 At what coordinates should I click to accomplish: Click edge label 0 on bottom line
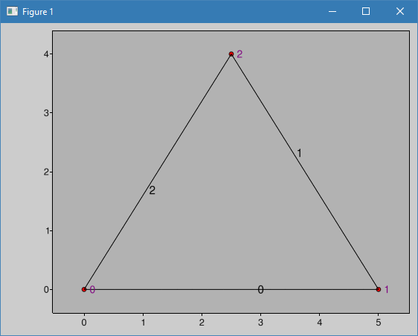click(261, 290)
